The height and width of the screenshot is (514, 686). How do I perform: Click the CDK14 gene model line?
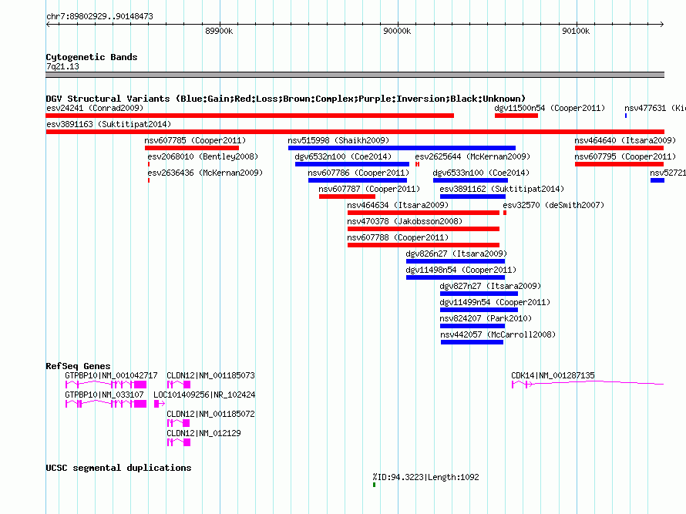coord(587,384)
